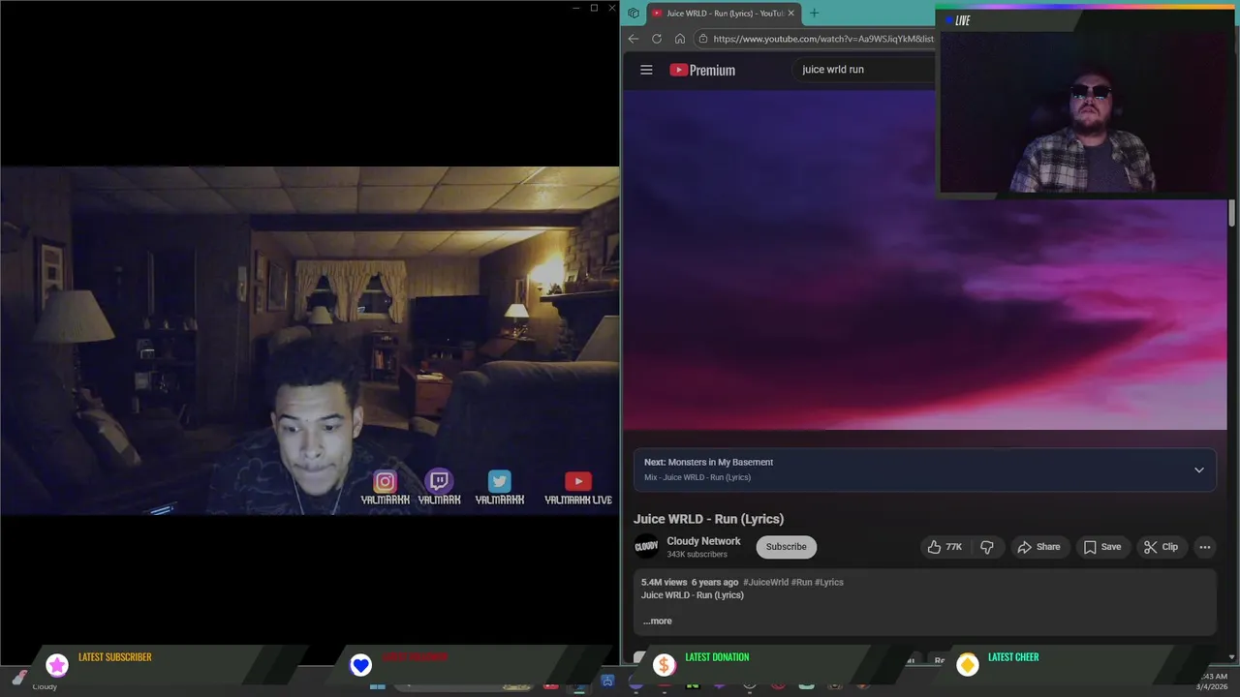Save the video to a playlist
This screenshot has height=697, width=1240.
[x=1102, y=547]
